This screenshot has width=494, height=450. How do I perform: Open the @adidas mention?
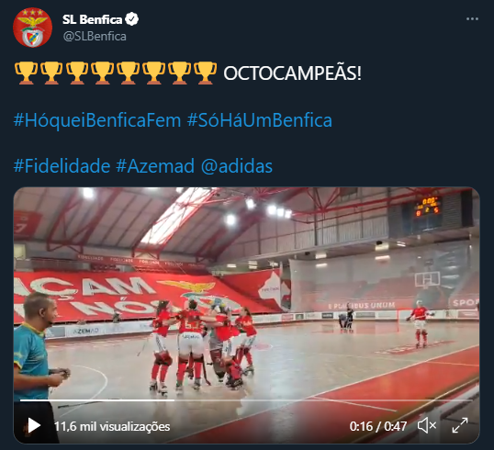[x=237, y=166]
